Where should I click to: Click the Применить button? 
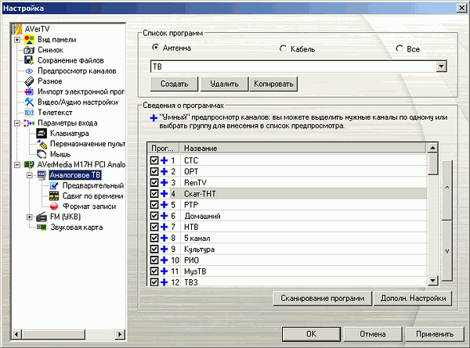(435, 334)
